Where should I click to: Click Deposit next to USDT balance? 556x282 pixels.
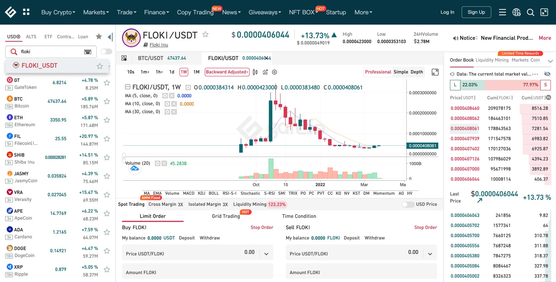coord(187,238)
